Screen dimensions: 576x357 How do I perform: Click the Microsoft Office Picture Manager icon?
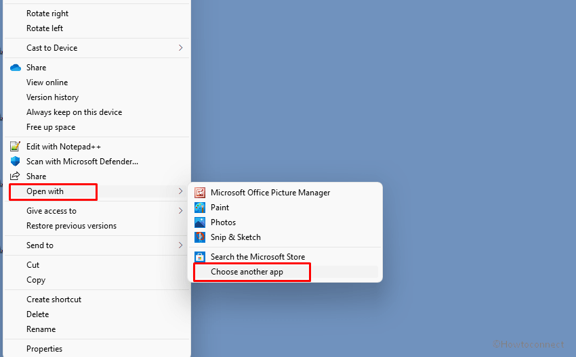(200, 193)
